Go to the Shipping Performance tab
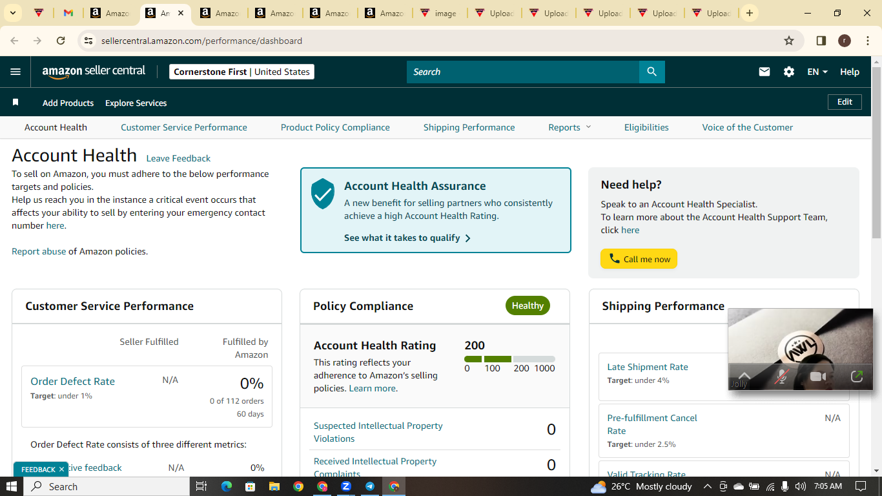 coord(469,127)
